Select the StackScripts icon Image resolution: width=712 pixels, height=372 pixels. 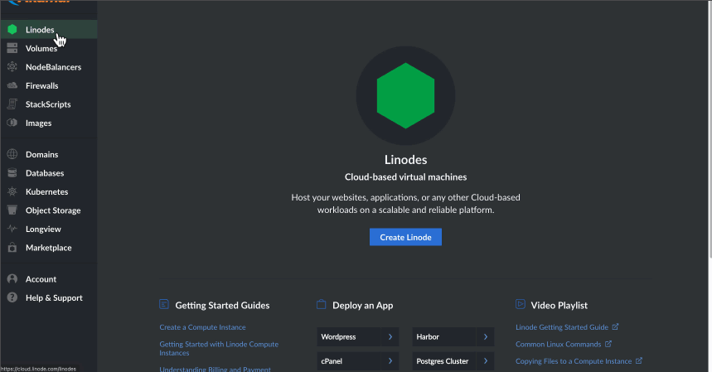pos(12,104)
